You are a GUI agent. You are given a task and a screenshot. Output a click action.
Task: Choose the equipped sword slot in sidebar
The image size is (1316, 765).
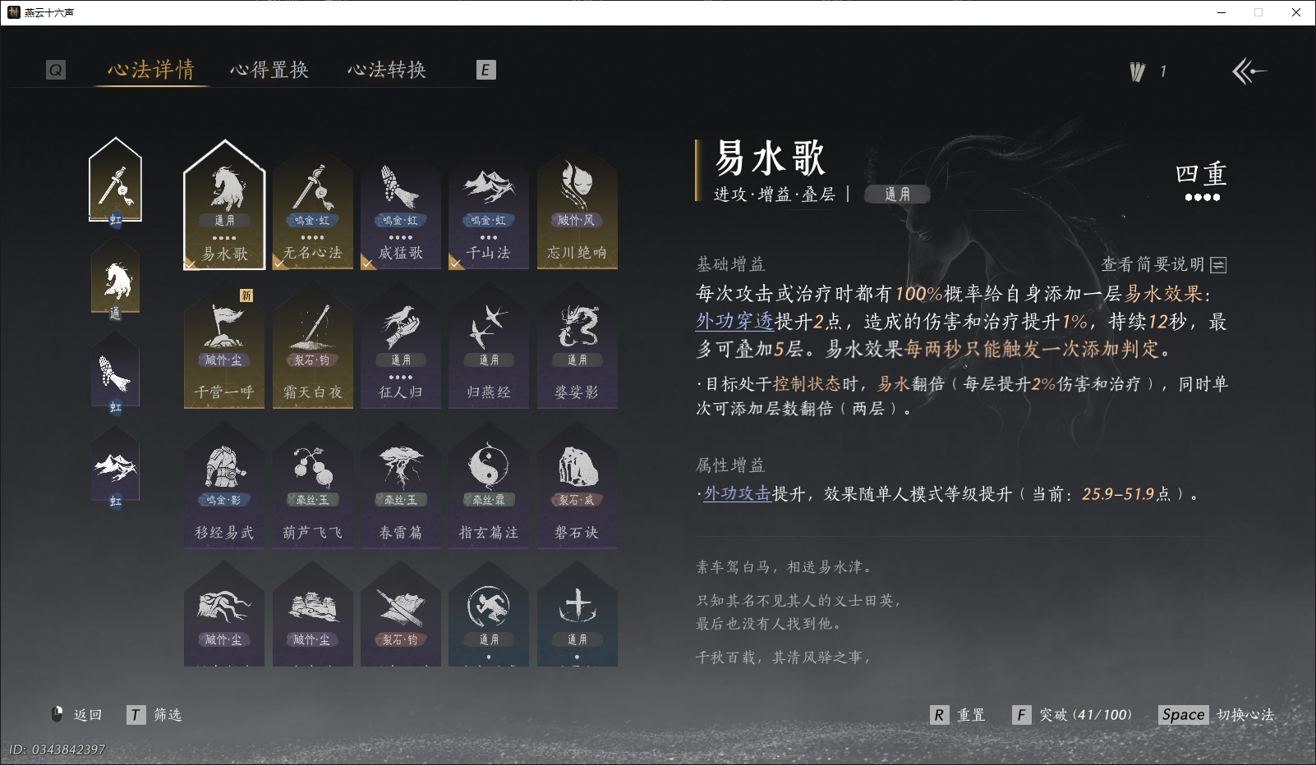pos(116,182)
